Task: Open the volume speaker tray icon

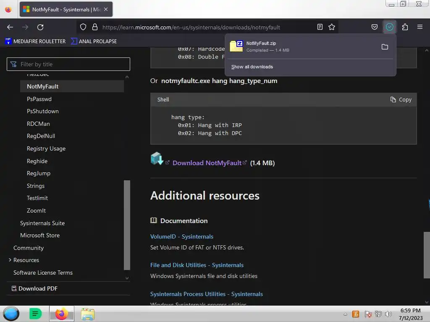Action: click(x=388, y=314)
